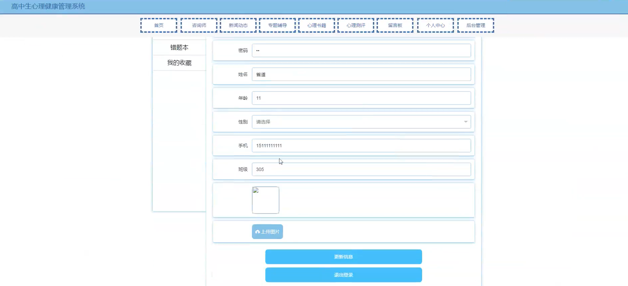Go to 后台管理
Viewport: 628px width, 286px height.
[476, 25]
